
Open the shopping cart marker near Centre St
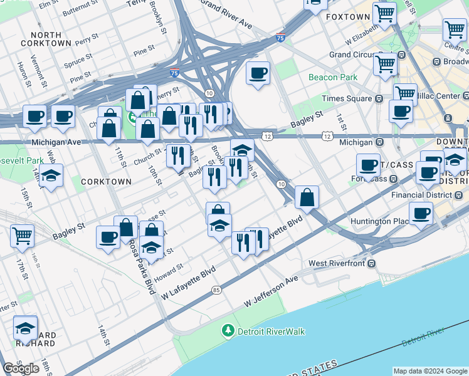coord(455,30)
